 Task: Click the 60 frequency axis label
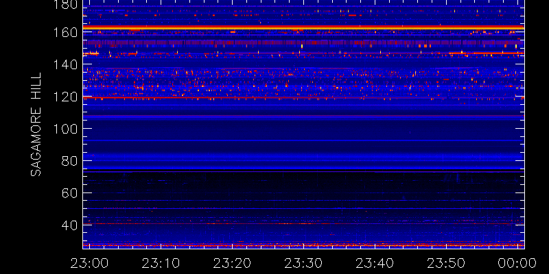pos(69,193)
